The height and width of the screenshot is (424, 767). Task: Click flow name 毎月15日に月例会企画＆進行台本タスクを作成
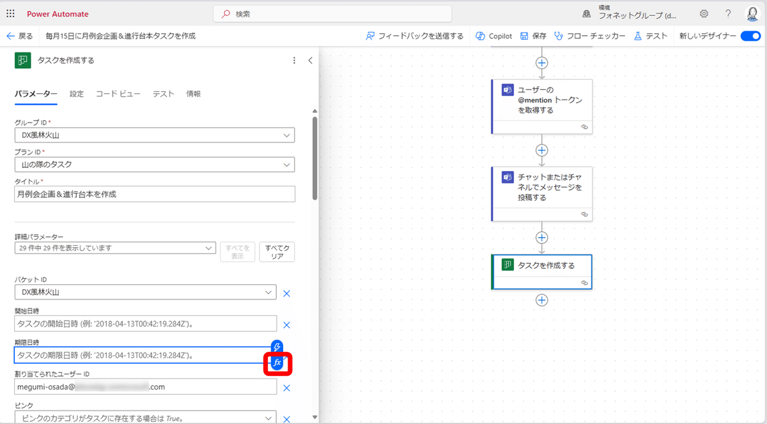point(120,36)
